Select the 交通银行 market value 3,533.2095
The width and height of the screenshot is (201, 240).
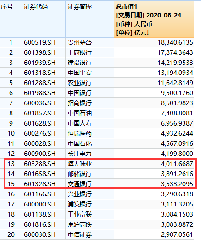click(x=154, y=184)
